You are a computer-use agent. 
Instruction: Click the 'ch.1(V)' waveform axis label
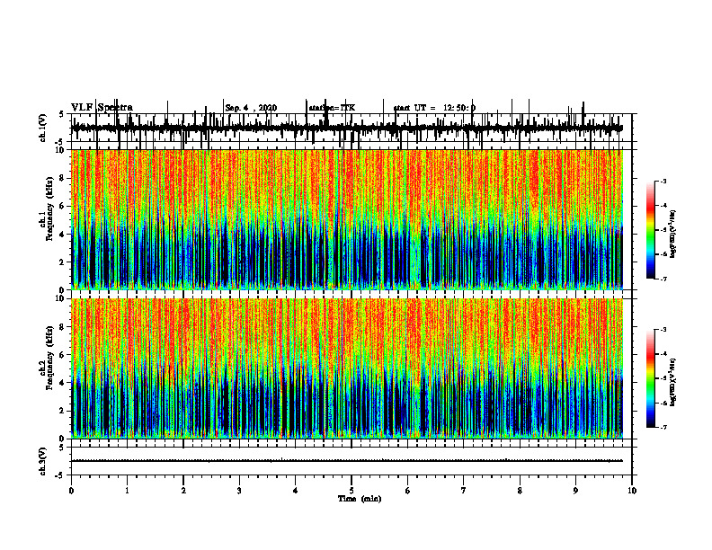[43, 128]
